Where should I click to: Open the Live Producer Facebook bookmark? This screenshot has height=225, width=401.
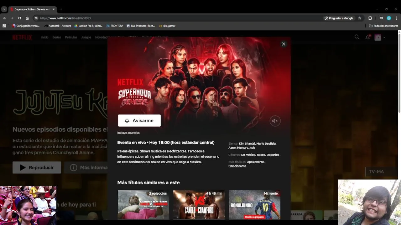tap(141, 26)
